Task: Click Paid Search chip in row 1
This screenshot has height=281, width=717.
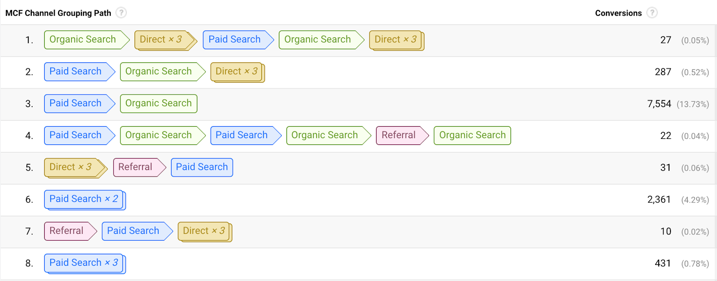Action: [x=234, y=39]
